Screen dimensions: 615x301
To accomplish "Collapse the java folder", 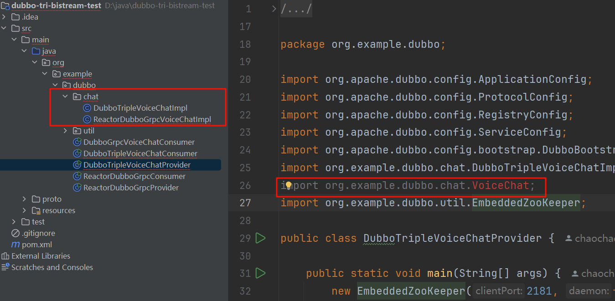I will (x=25, y=51).
